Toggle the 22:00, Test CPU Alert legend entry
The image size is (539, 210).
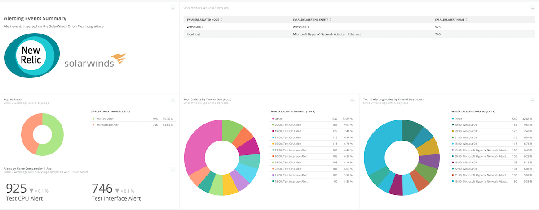click(313, 169)
